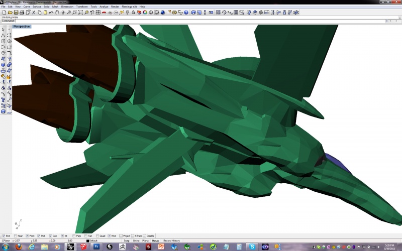Image resolution: width=402 pixels, height=251 pixels.
Task: Enable the Project osnap option
Action: 121,236
